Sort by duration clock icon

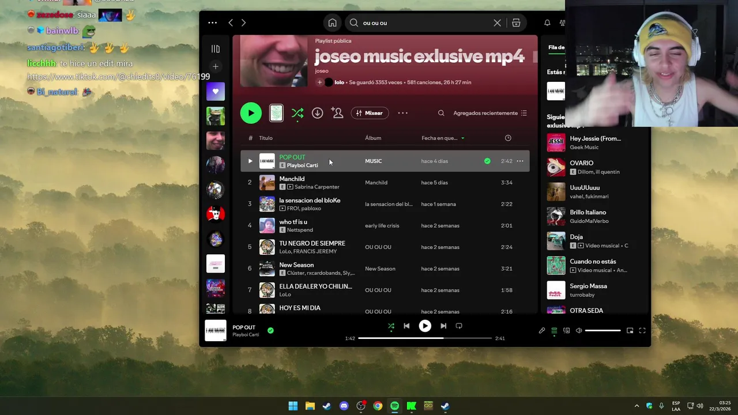click(x=508, y=138)
